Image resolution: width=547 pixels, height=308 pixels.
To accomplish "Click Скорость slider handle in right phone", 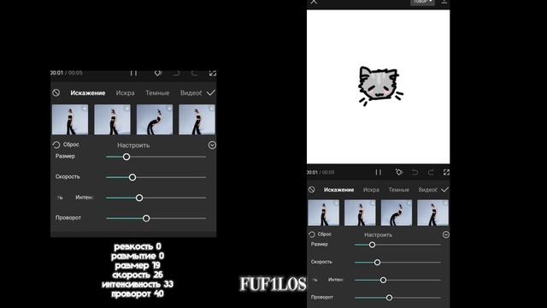I will tap(377, 263).
